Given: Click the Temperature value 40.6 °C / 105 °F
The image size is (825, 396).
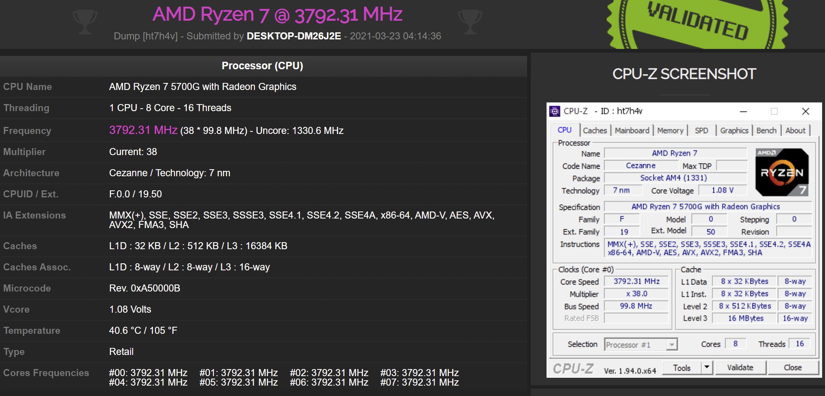Looking at the screenshot, I should point(143,330).
